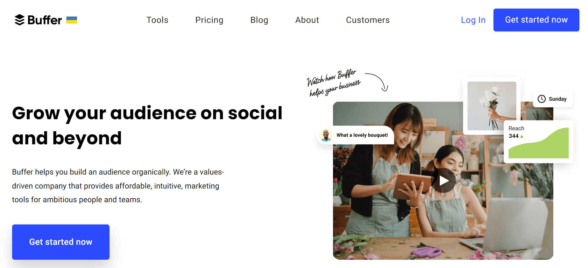The height and width of the screenshot is (268, 588).
Task: Click the Buffer stacked-layers logo icon
Action: [19, 20]
